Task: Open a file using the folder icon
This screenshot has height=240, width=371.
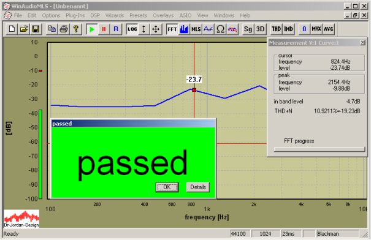Action: click(x=24, y=29)
